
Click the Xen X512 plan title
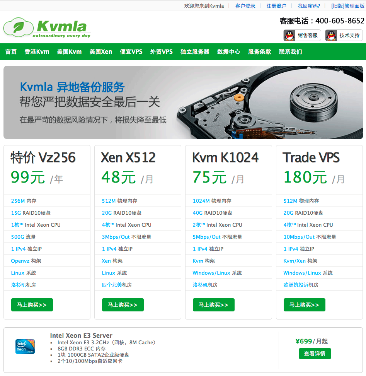tap(128, 157)
